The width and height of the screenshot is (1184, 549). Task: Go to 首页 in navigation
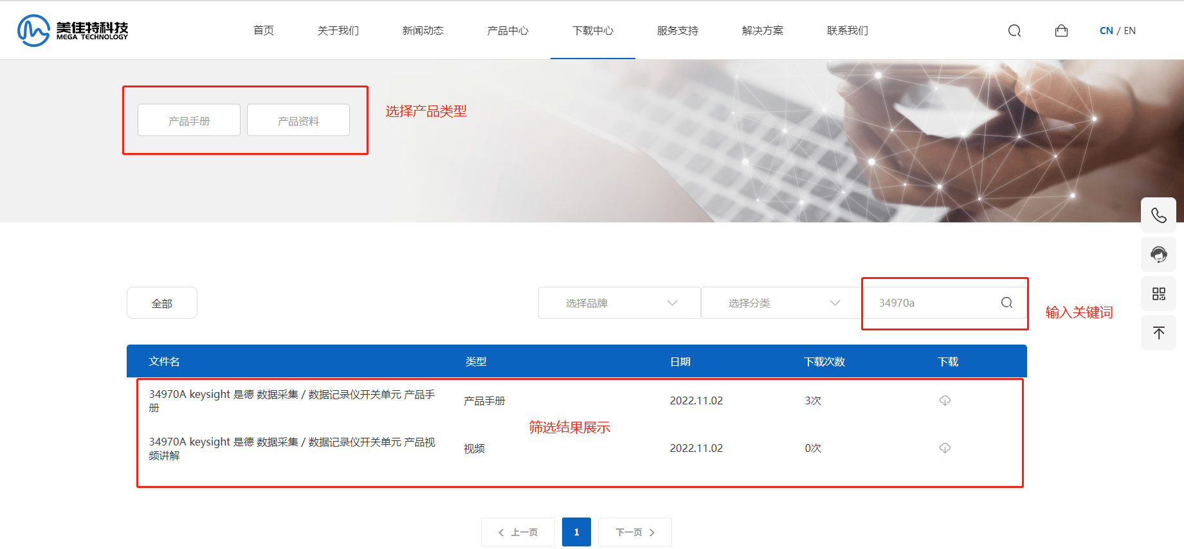tap(264, 30)
